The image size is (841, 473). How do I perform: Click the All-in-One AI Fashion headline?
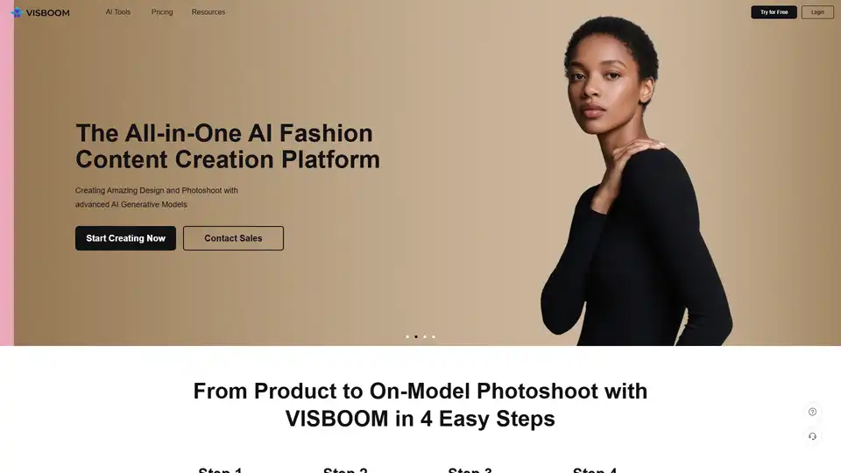coord(228,146)
